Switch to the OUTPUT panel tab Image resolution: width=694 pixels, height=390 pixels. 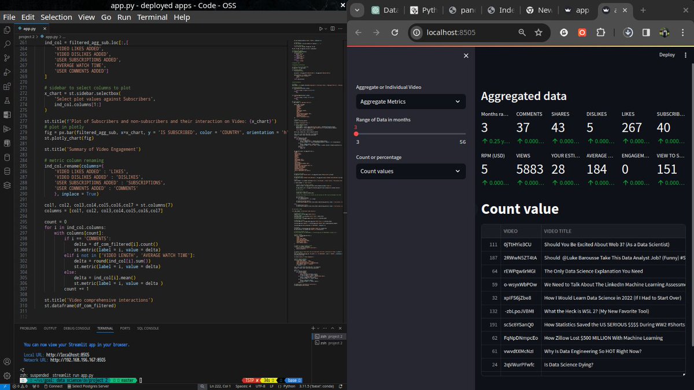[50, 328]
